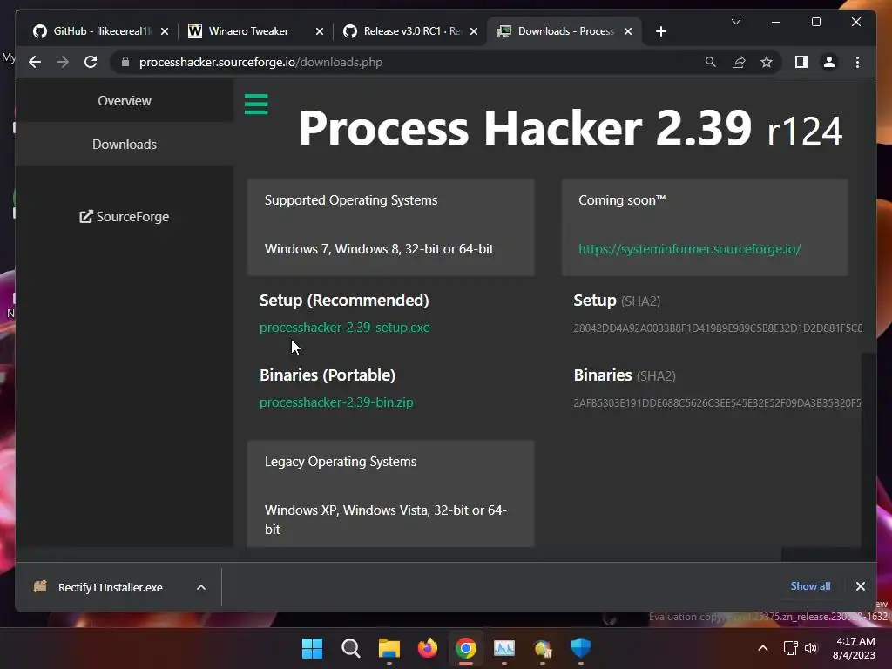The width and height of the screenshot is (892, 669).
Task: Click the page vertical scrollbar
Action: pyautogui.click(x=868, y=449)
